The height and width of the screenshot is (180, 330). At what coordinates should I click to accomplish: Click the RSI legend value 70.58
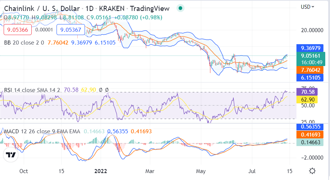tap(71, 90)
